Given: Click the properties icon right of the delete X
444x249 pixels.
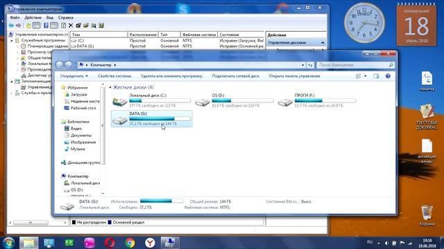Looking at the screenshot, I should point(78,26).
